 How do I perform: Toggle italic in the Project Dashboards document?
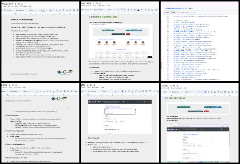[x=131, y=9]
